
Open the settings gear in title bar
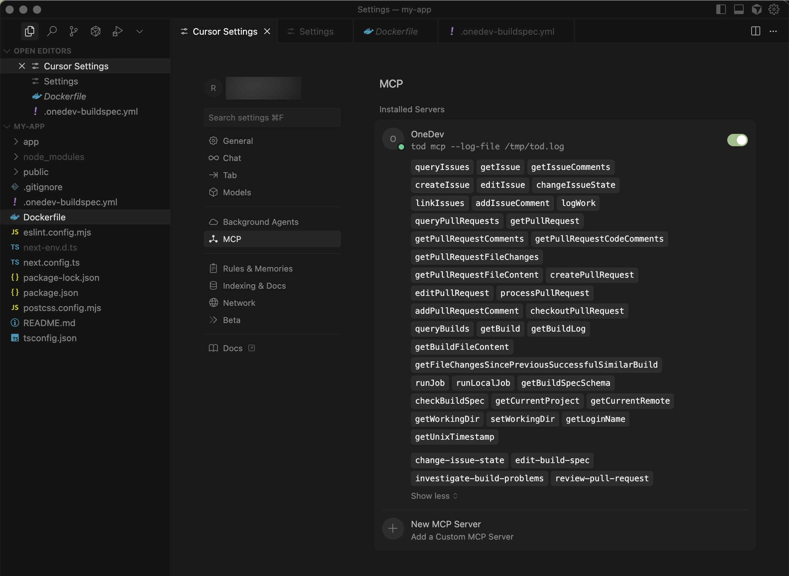point(774,9)
